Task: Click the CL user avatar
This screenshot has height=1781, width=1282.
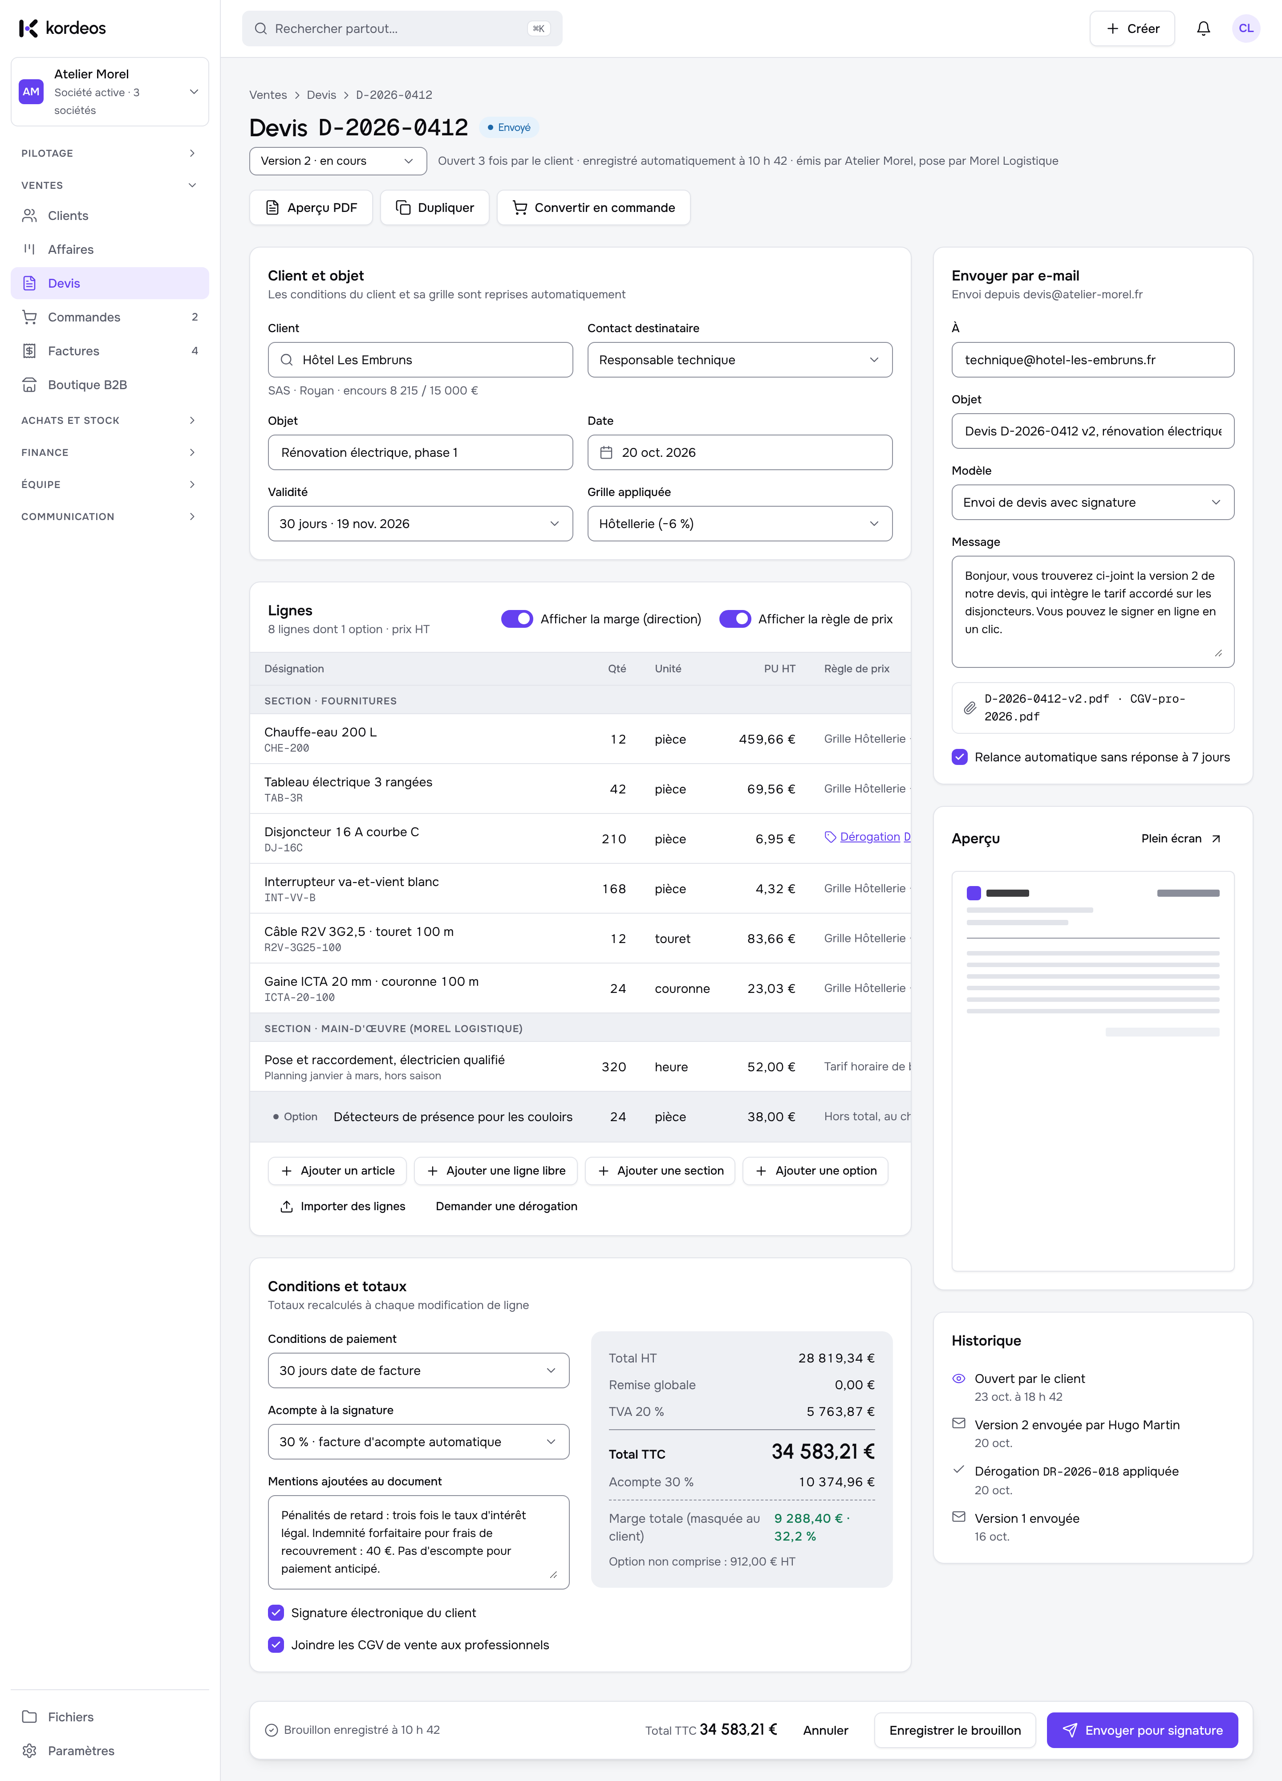Action: pos(1245,28)
